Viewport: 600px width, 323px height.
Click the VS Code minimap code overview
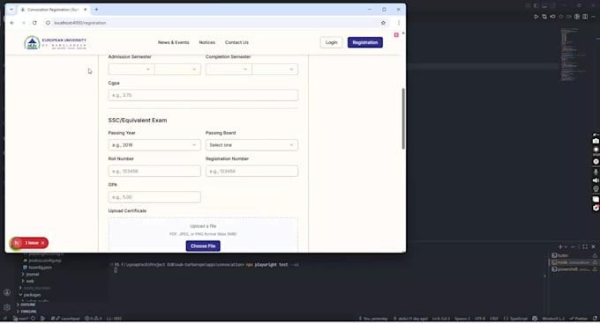coord(573,55)
